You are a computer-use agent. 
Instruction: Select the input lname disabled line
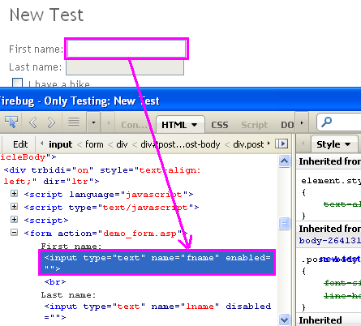157,311
